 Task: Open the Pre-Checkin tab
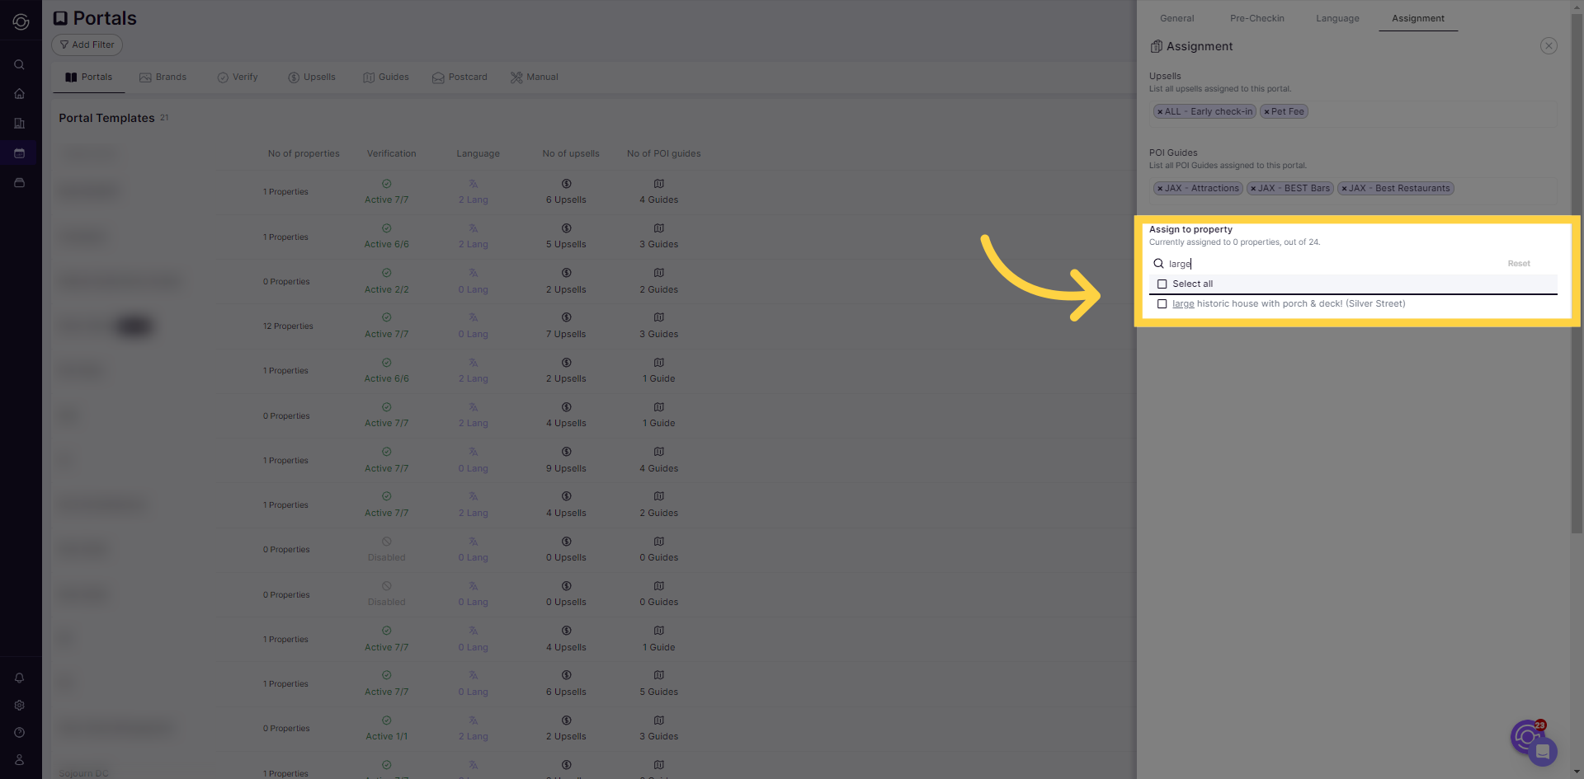(1257, 18)
